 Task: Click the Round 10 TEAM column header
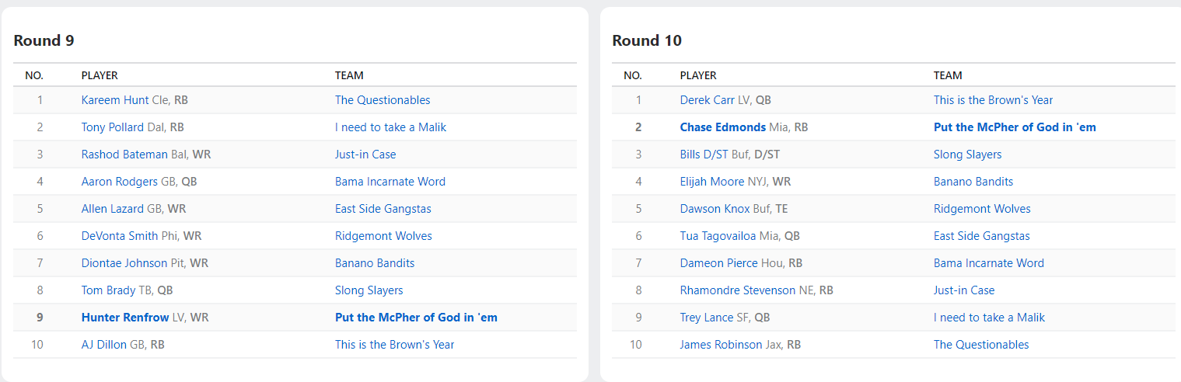[948, 75]
